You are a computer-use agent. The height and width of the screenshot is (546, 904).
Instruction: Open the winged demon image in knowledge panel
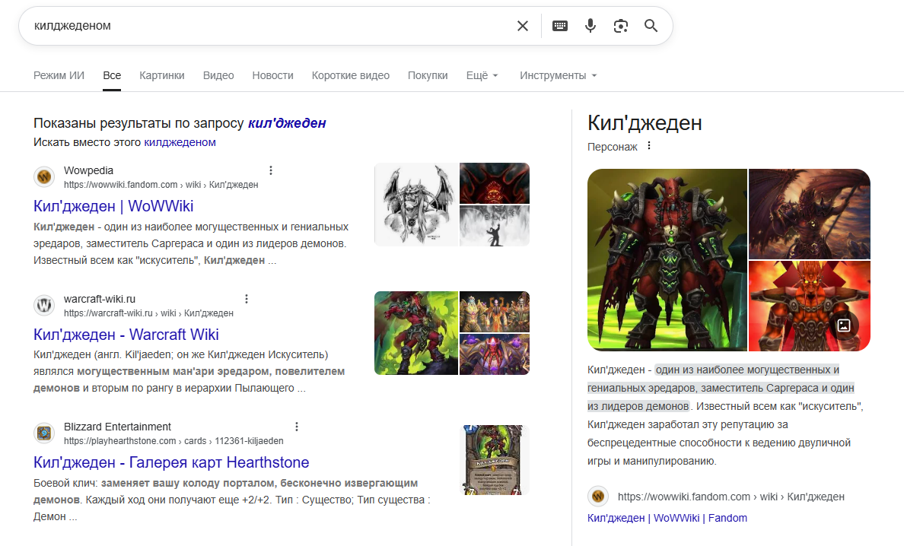coord(810,214)
